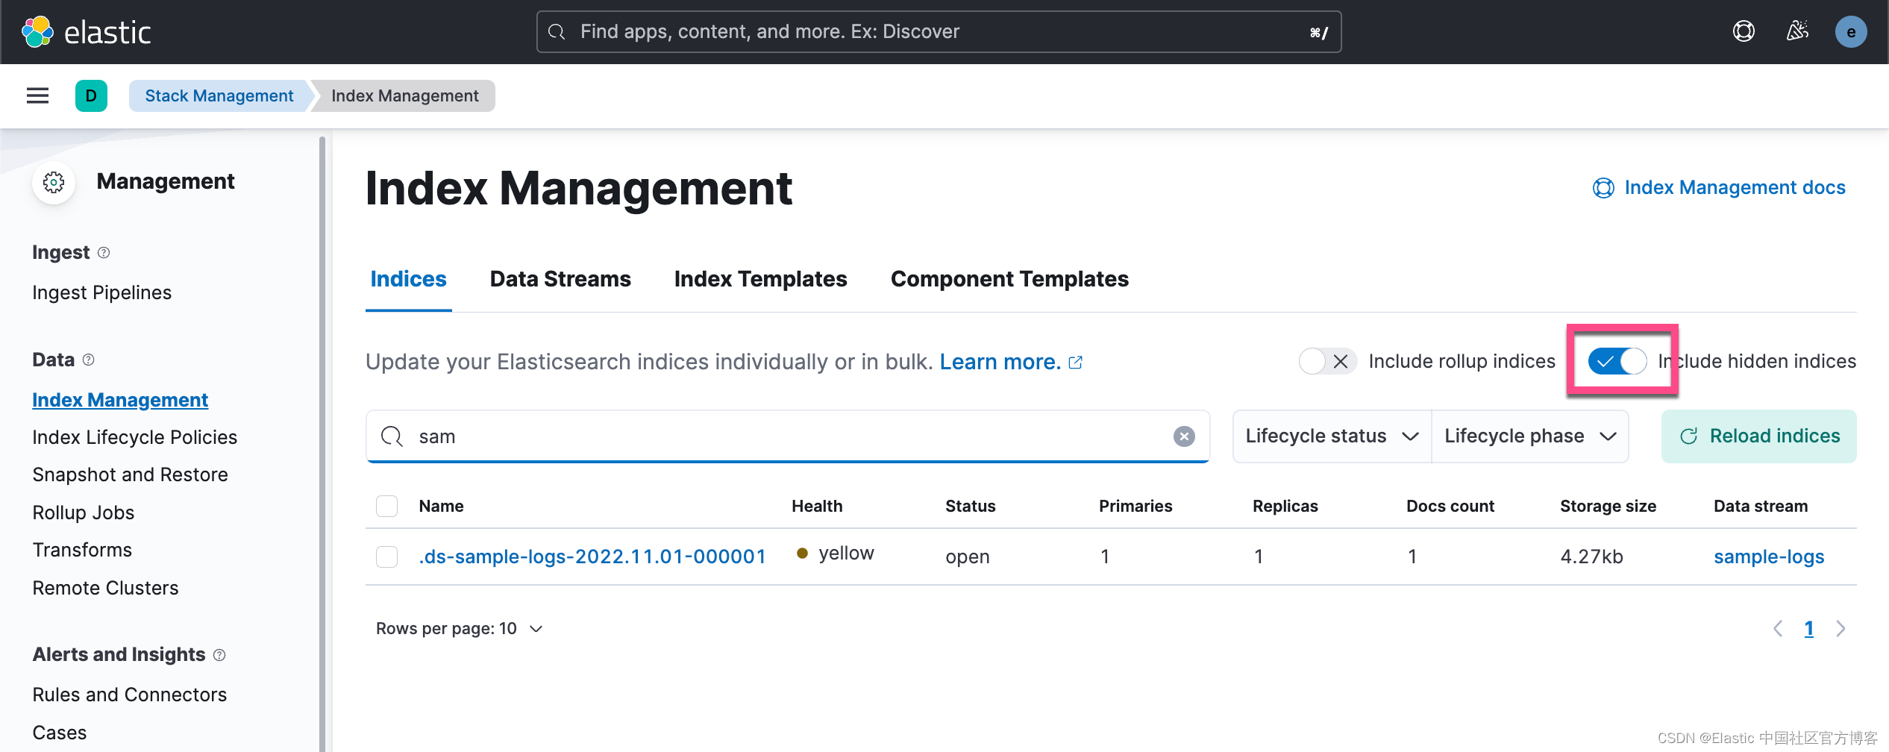The image size is (1889, 752).
Task: Open the newsfeed celebration icon
Action: [x=1797, y=31]
